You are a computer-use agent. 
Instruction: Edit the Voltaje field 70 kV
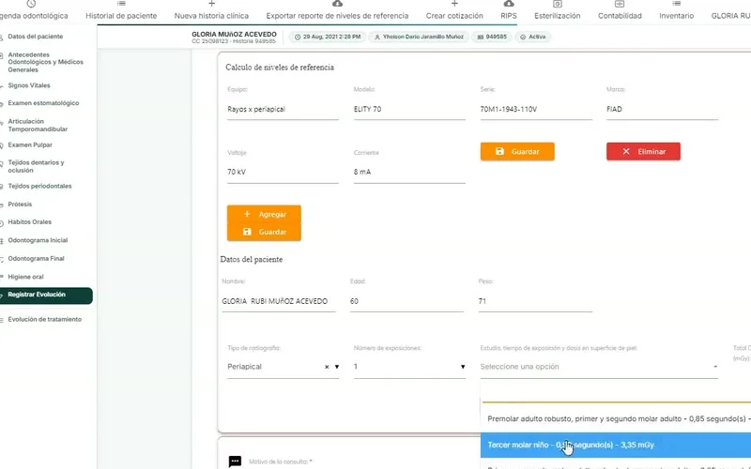283,173
